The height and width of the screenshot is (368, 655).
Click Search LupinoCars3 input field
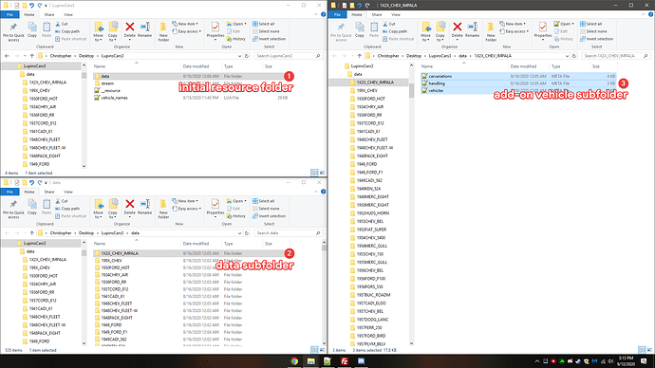click(x=285, y=56)
